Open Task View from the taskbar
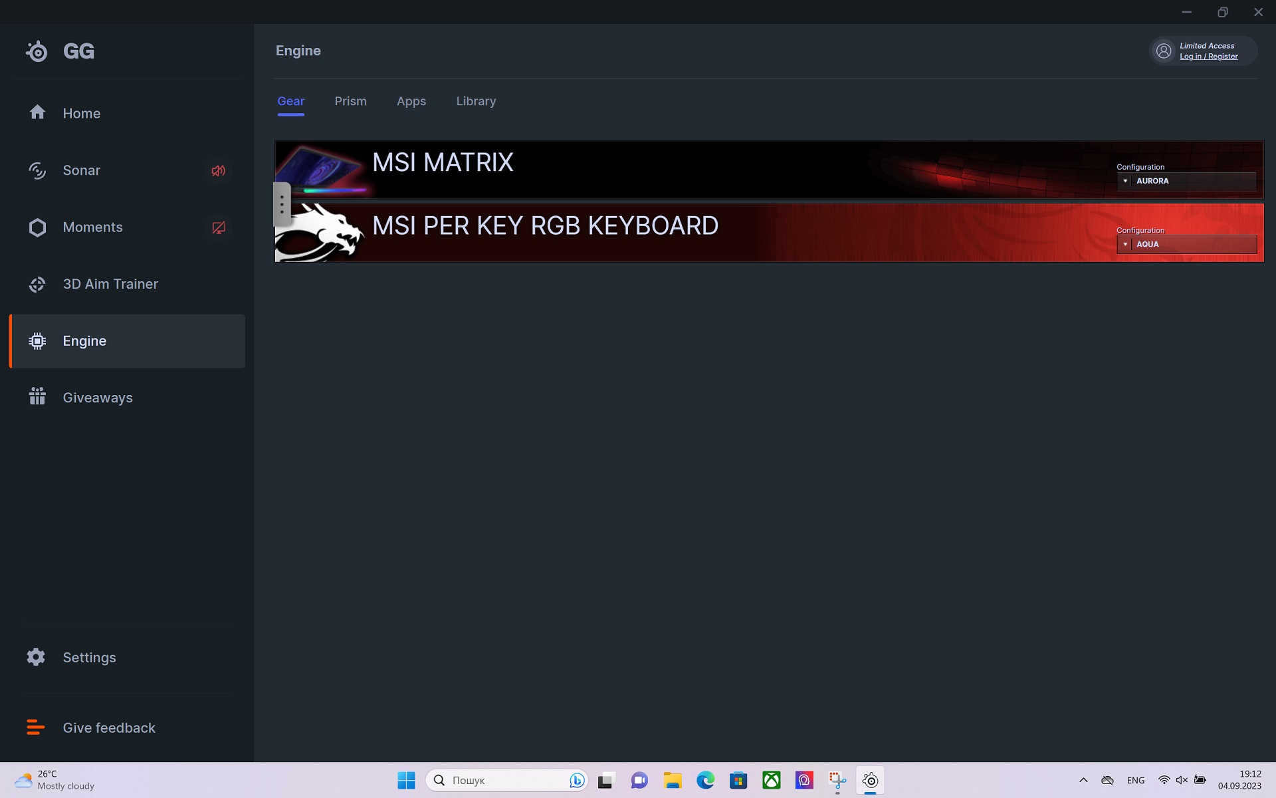Image resolution: width=1276 pixels, height=798 pixels. click(605, 780)
